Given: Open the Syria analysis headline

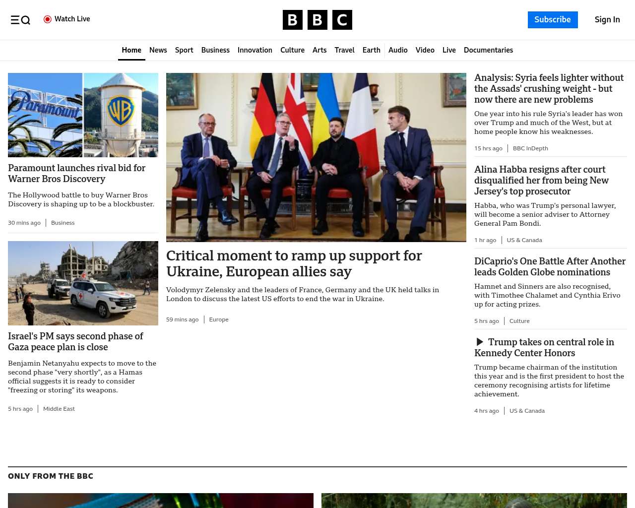Looking at the screenshot, I should (549, 88).
